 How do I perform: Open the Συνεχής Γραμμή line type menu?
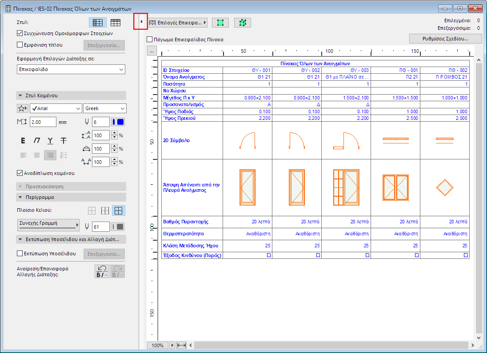(48, 225)
